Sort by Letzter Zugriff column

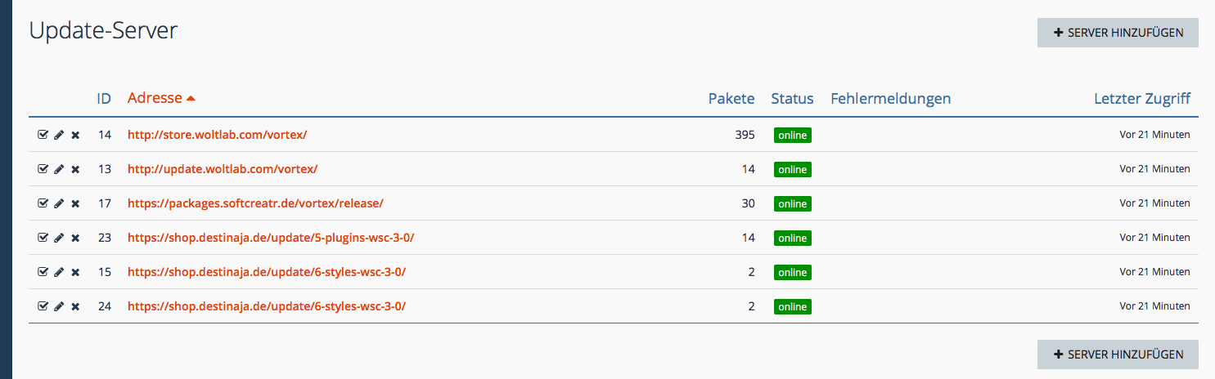click(x=1141, y=99)
